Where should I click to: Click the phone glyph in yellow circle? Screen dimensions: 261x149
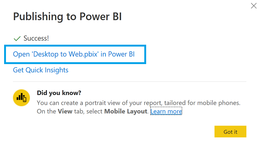(x=25, y=99)
